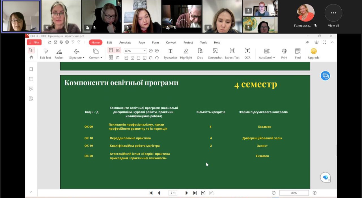Screen dimensions: 362x198
Task: Toggle eye-protection reading mode icon
Action: 316,42
